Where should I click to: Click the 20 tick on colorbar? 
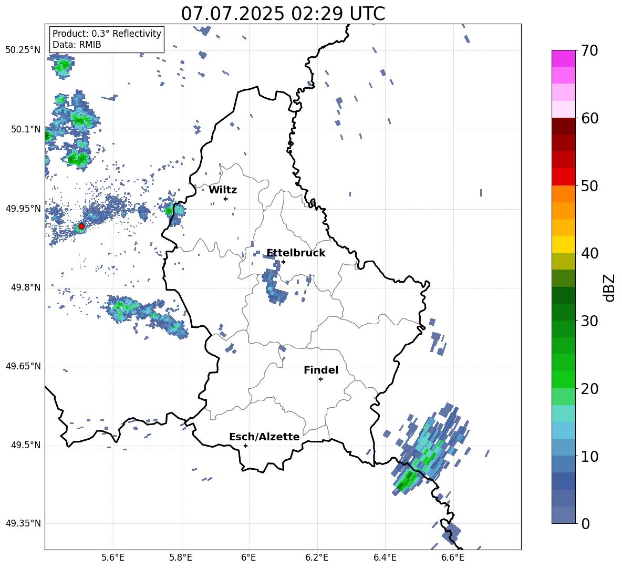pos(589,388)
